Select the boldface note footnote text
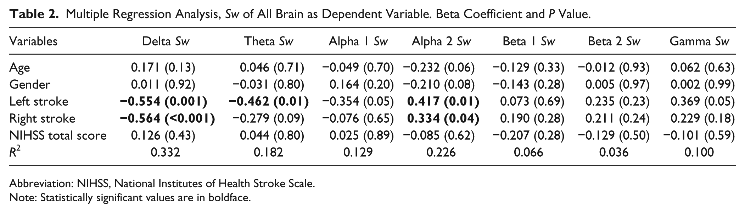This screenshot has width=745, height=213. [x=130, y=197]
